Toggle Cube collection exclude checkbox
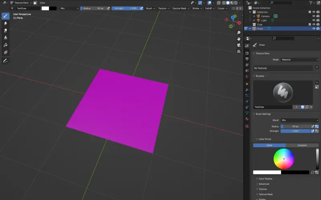Image resolution: width=321 pixels, height=200 pixels. 310,24
